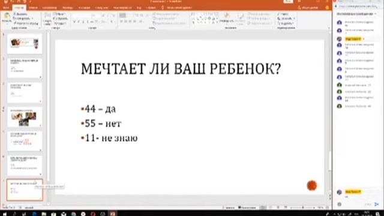Click the Shape Outline command
Screen dimensions: 384x216
click(x=259, y=19)
